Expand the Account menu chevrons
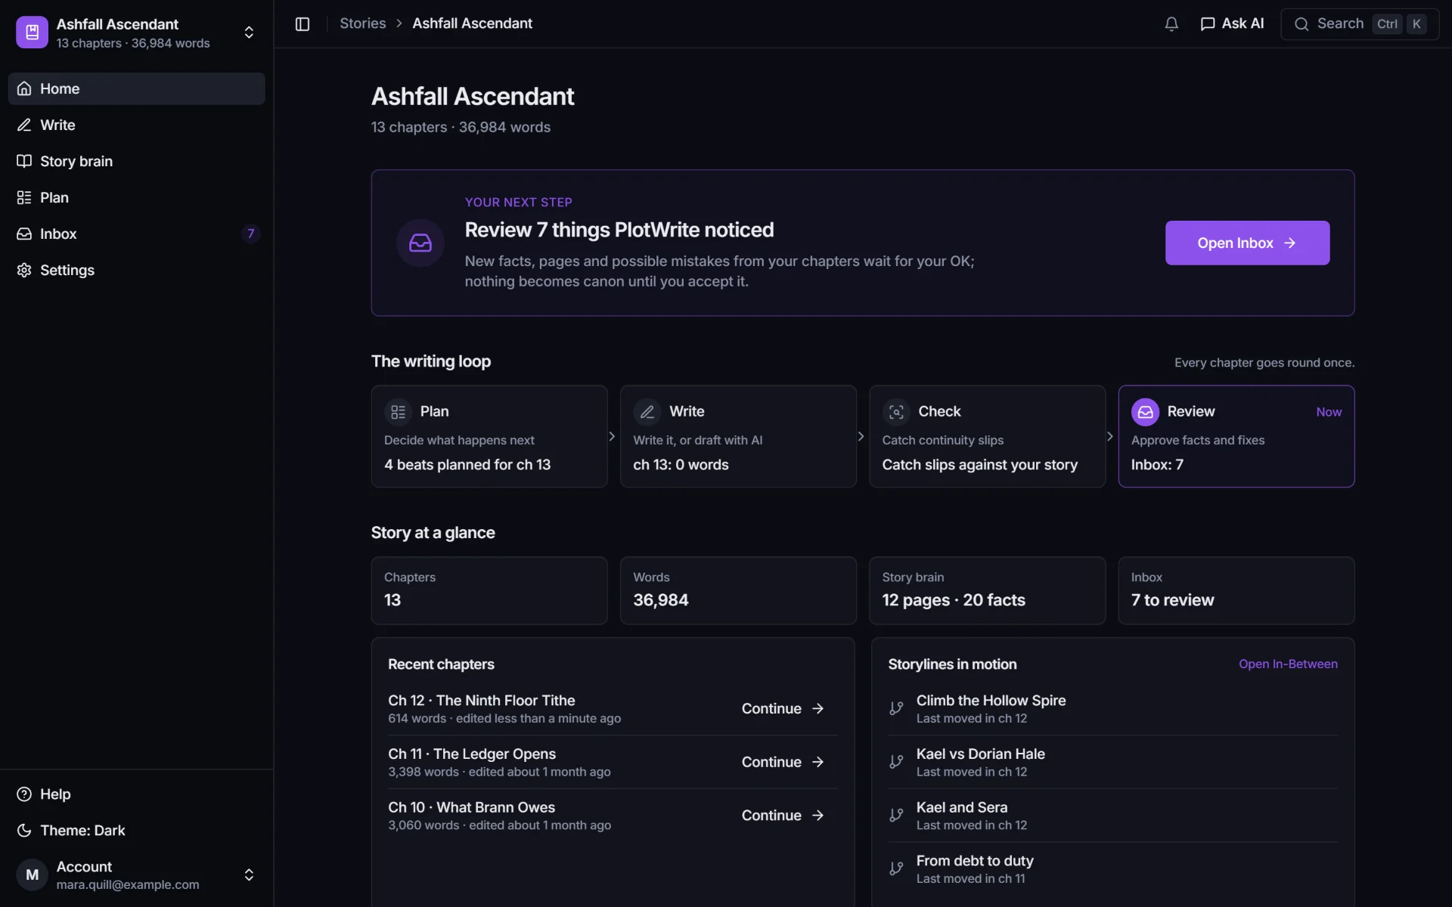The height and width of the screenshot is (907, 1452). click(249, 874)
